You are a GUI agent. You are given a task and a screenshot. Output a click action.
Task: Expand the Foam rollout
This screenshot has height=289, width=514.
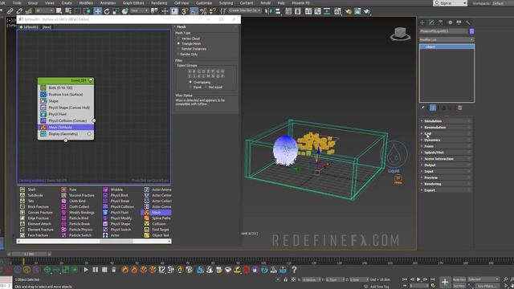[x=446, y=146]
